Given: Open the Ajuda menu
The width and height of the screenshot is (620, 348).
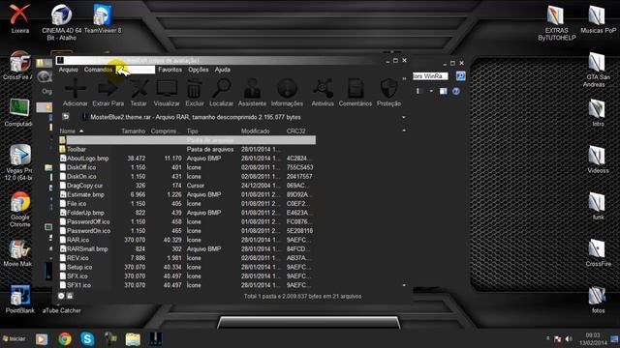Looking at the screenshot, I should 223,70.
